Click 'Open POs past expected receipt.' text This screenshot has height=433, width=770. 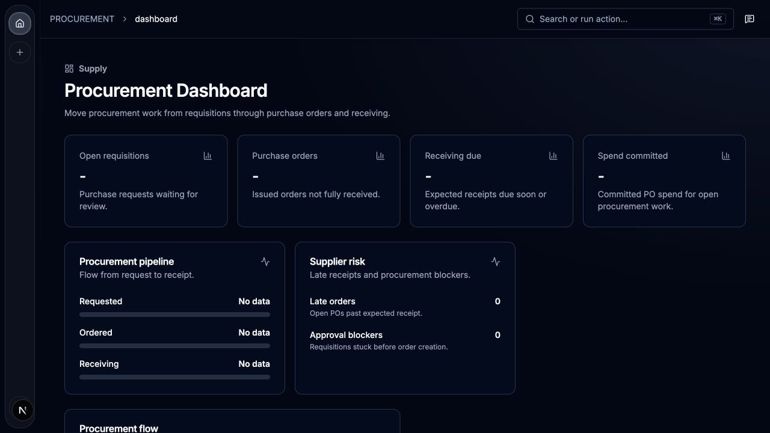pyautogui.click(x=366, y=313)
